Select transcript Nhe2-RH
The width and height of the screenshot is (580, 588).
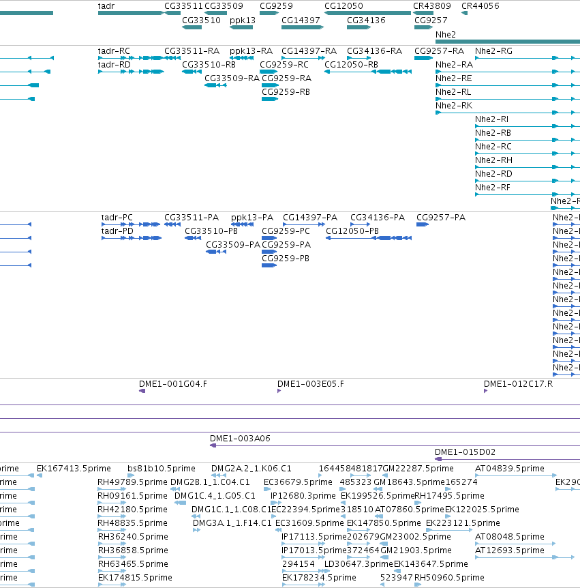493,160
